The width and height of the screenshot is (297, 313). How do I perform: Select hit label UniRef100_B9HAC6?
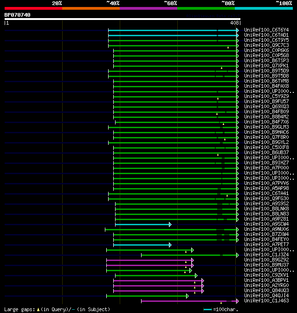266,132
